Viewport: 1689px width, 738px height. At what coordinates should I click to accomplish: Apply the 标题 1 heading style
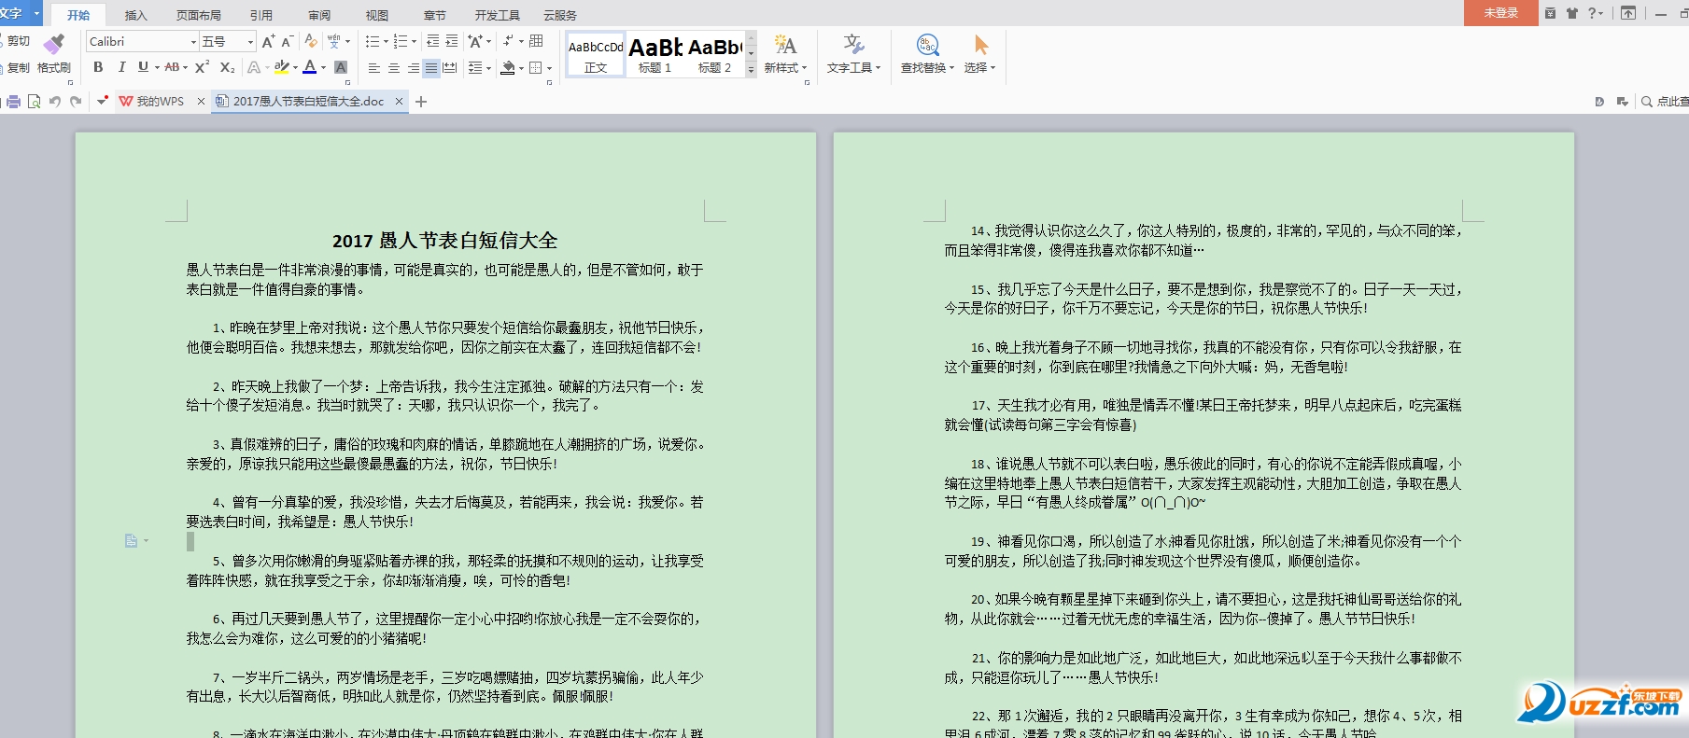[654, 55]
